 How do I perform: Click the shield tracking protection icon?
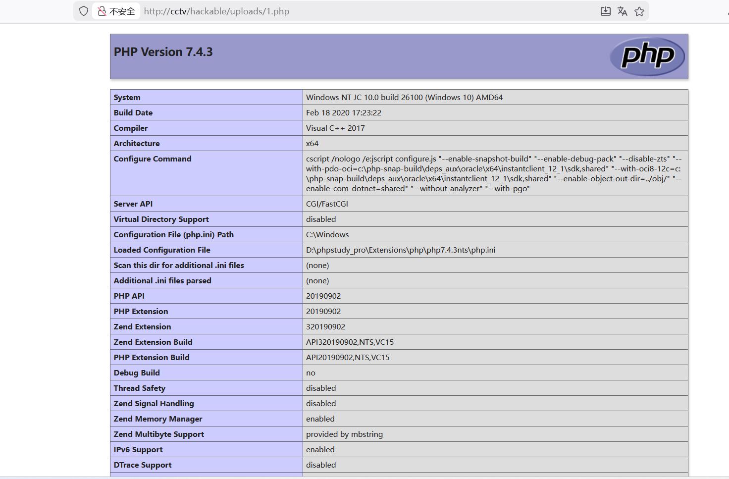tap(84, 11)
